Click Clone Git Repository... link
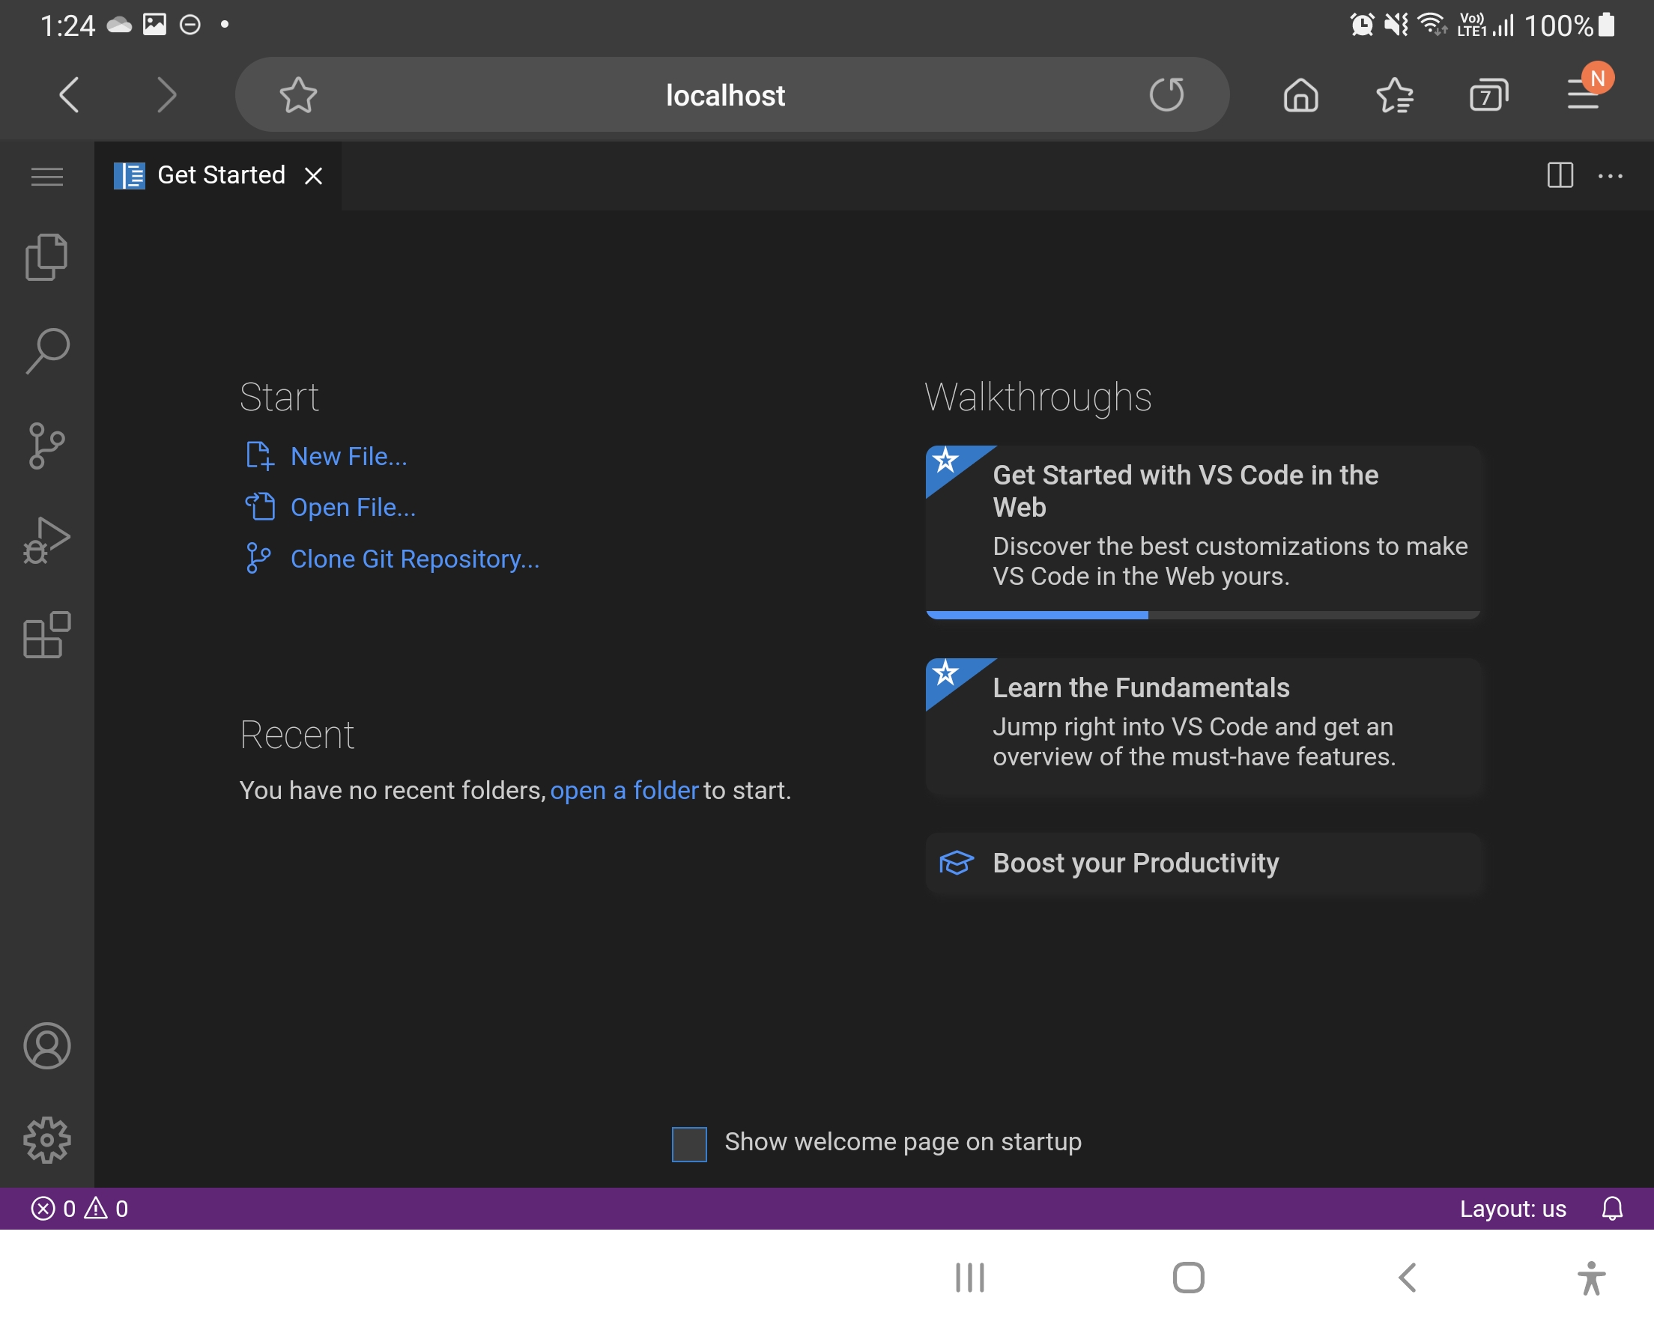Viewport: 1654px width, 1324px height. click(x=415, y=559)
